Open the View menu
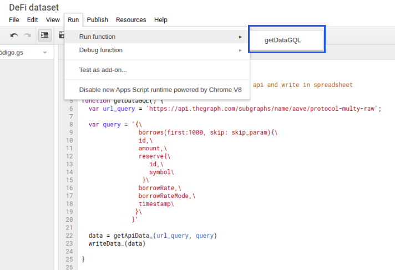 pyautogui.click(x=53, y=19)
